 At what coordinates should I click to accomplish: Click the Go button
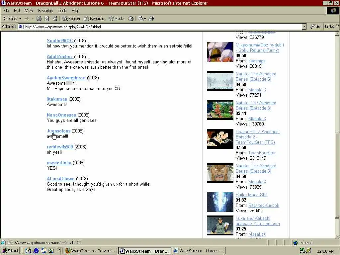315,27
